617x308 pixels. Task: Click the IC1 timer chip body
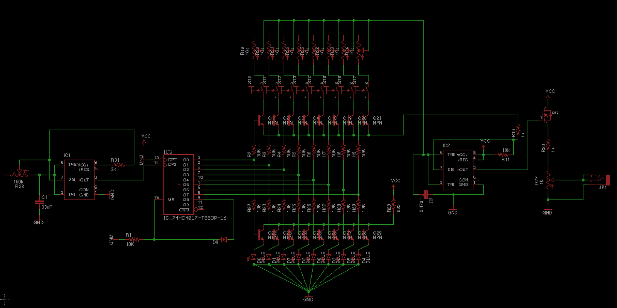79,180
